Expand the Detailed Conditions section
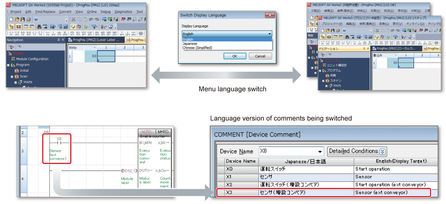The width and height of the screenshot is (446, 204). [383, 151]
